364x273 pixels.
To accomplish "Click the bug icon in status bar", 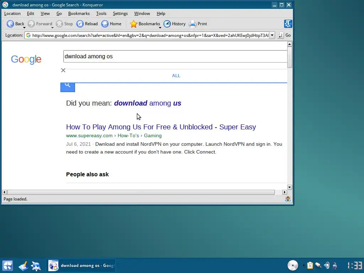I will click(288, 199).
